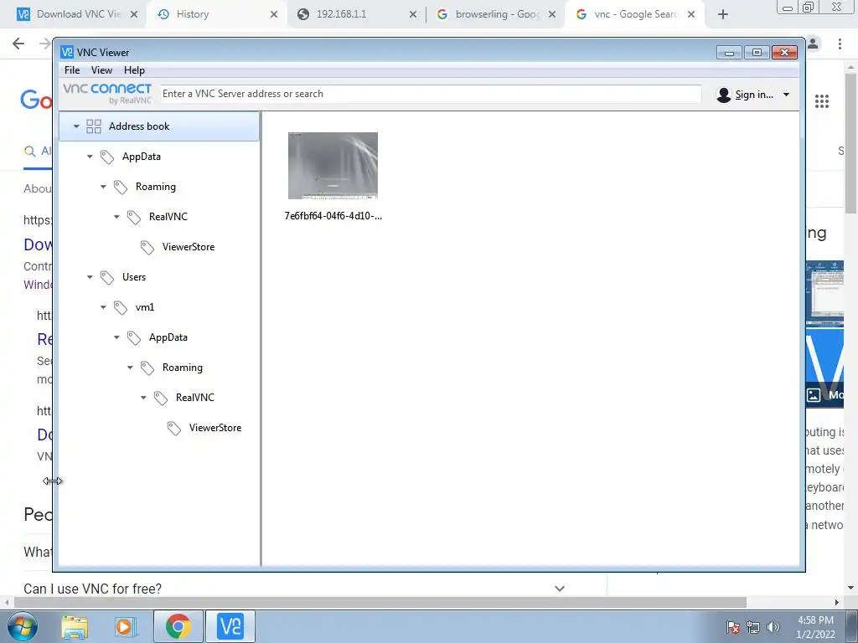Switch to the 192.168.1.1 Chrome tab
858x643 pixels.
pyautogui.click(x=355, y=15)
